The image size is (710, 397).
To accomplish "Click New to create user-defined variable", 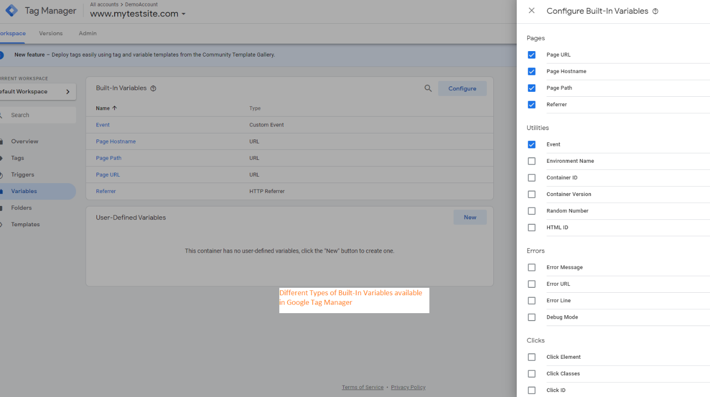I will [470, 217].
